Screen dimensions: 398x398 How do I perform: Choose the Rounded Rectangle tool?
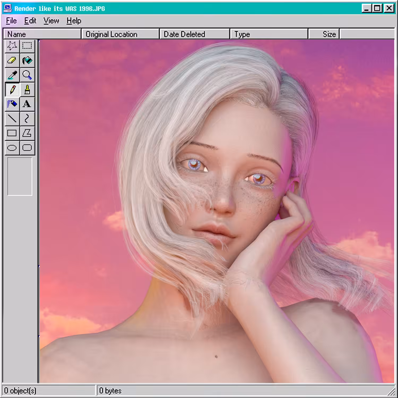point(27,148)
